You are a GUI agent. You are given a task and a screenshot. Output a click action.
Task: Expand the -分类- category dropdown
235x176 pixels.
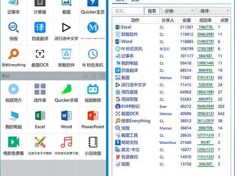(178, 11)
